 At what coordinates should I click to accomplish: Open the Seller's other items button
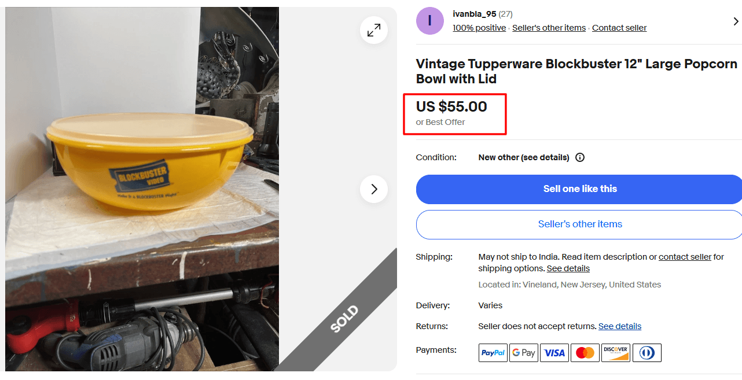pyautogui.click(x=580, y=224)
